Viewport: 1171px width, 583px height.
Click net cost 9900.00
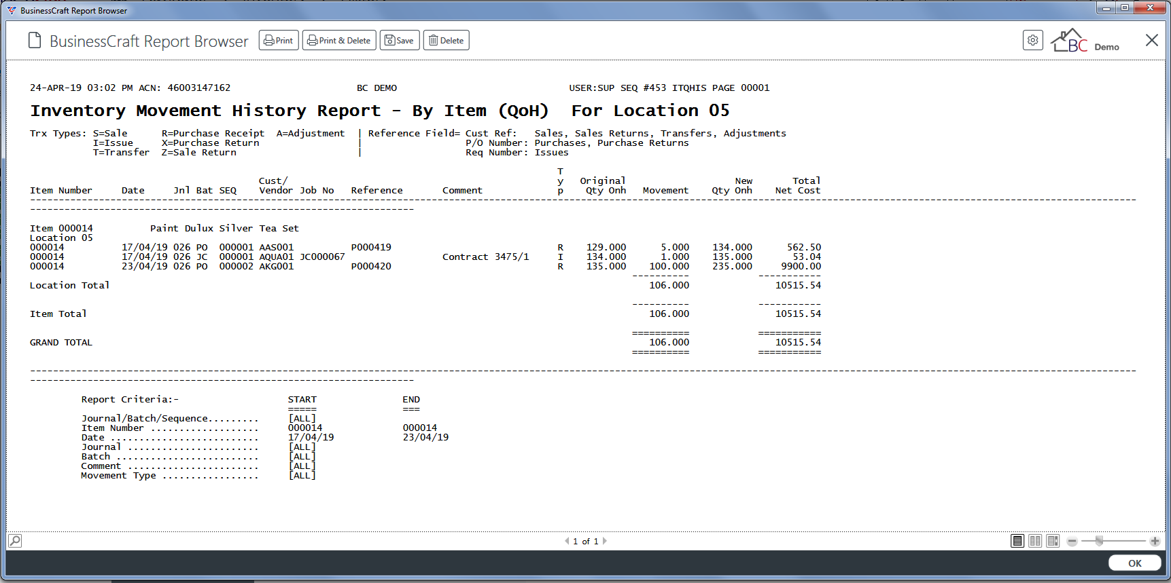tap(801, 266)
